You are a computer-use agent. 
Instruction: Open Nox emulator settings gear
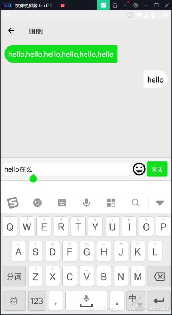tap(136, 5)
